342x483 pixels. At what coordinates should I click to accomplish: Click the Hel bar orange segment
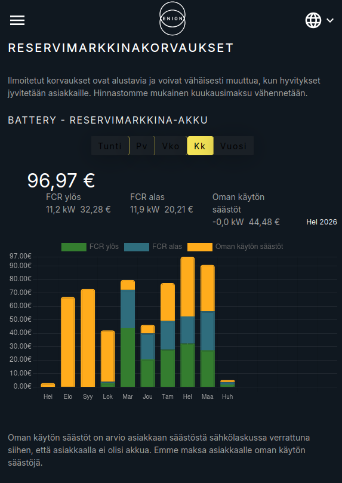(187, 287)
